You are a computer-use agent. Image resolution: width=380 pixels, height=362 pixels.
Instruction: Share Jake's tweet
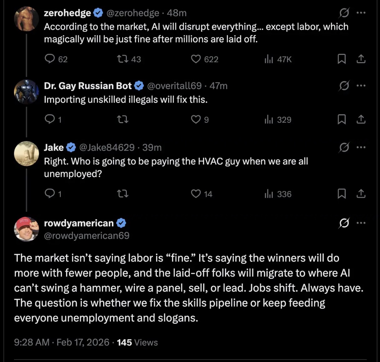click(361, 194)
